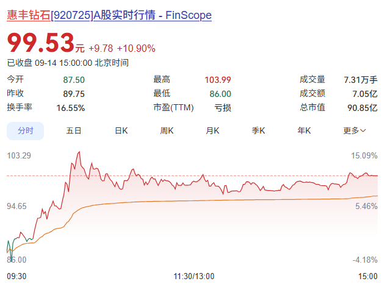Click the 市盈(TTM) value 亏损
This screenshot has height=284, width=382.
223,108
